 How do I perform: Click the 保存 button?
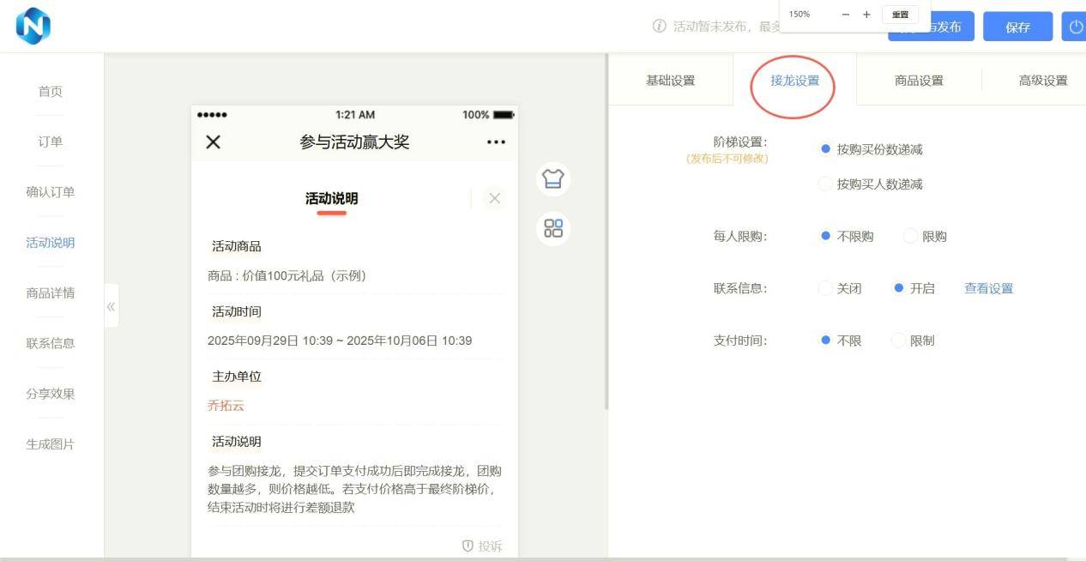(1017, 27)
